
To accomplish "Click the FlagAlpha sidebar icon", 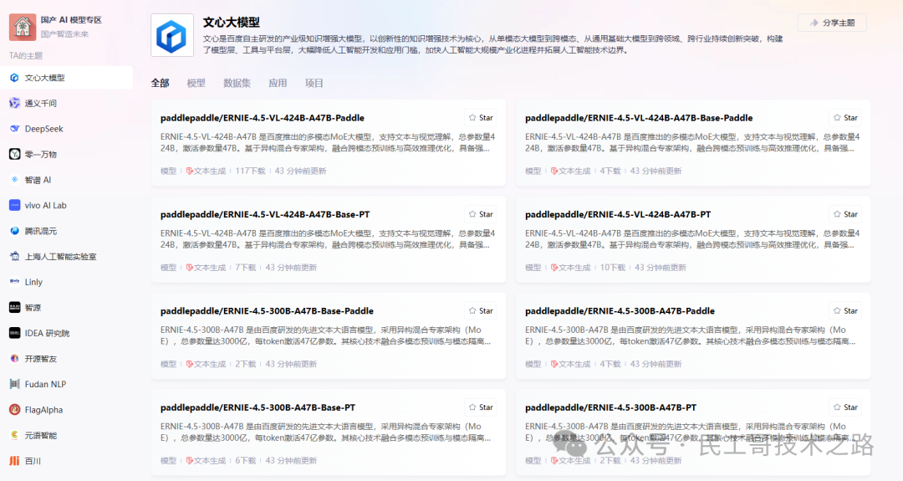I will (14, 410).
